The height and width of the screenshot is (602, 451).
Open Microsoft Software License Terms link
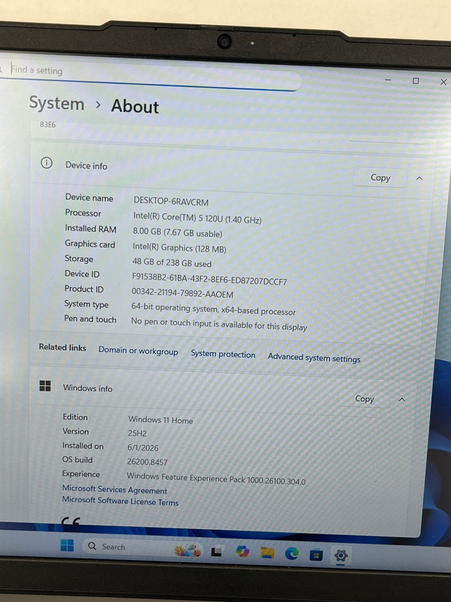[120, 501]
